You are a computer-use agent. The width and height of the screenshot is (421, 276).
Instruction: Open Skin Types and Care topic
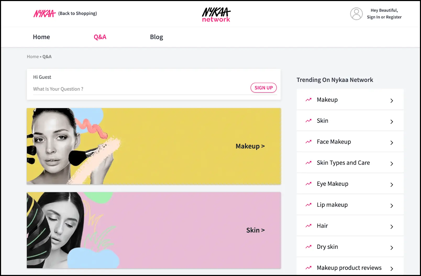(343, 163)
